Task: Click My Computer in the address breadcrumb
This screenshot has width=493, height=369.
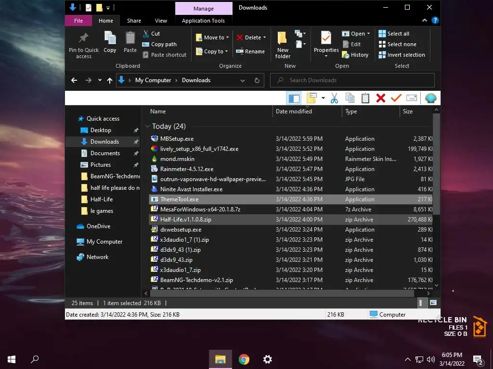Action: tap(153, 80)
